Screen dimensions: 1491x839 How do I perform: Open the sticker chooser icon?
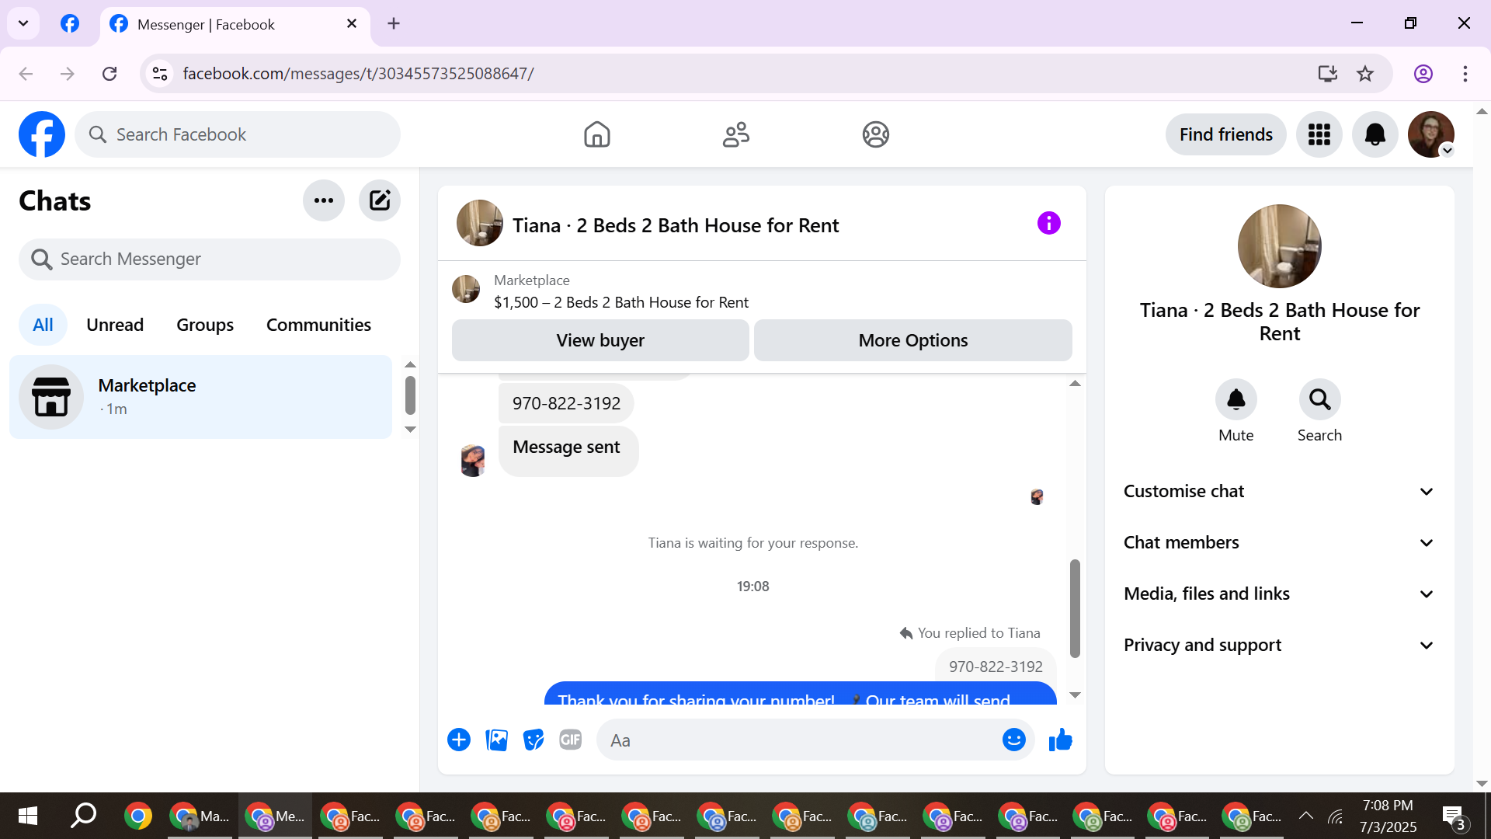pyautogui.click(x=533, y=740)
